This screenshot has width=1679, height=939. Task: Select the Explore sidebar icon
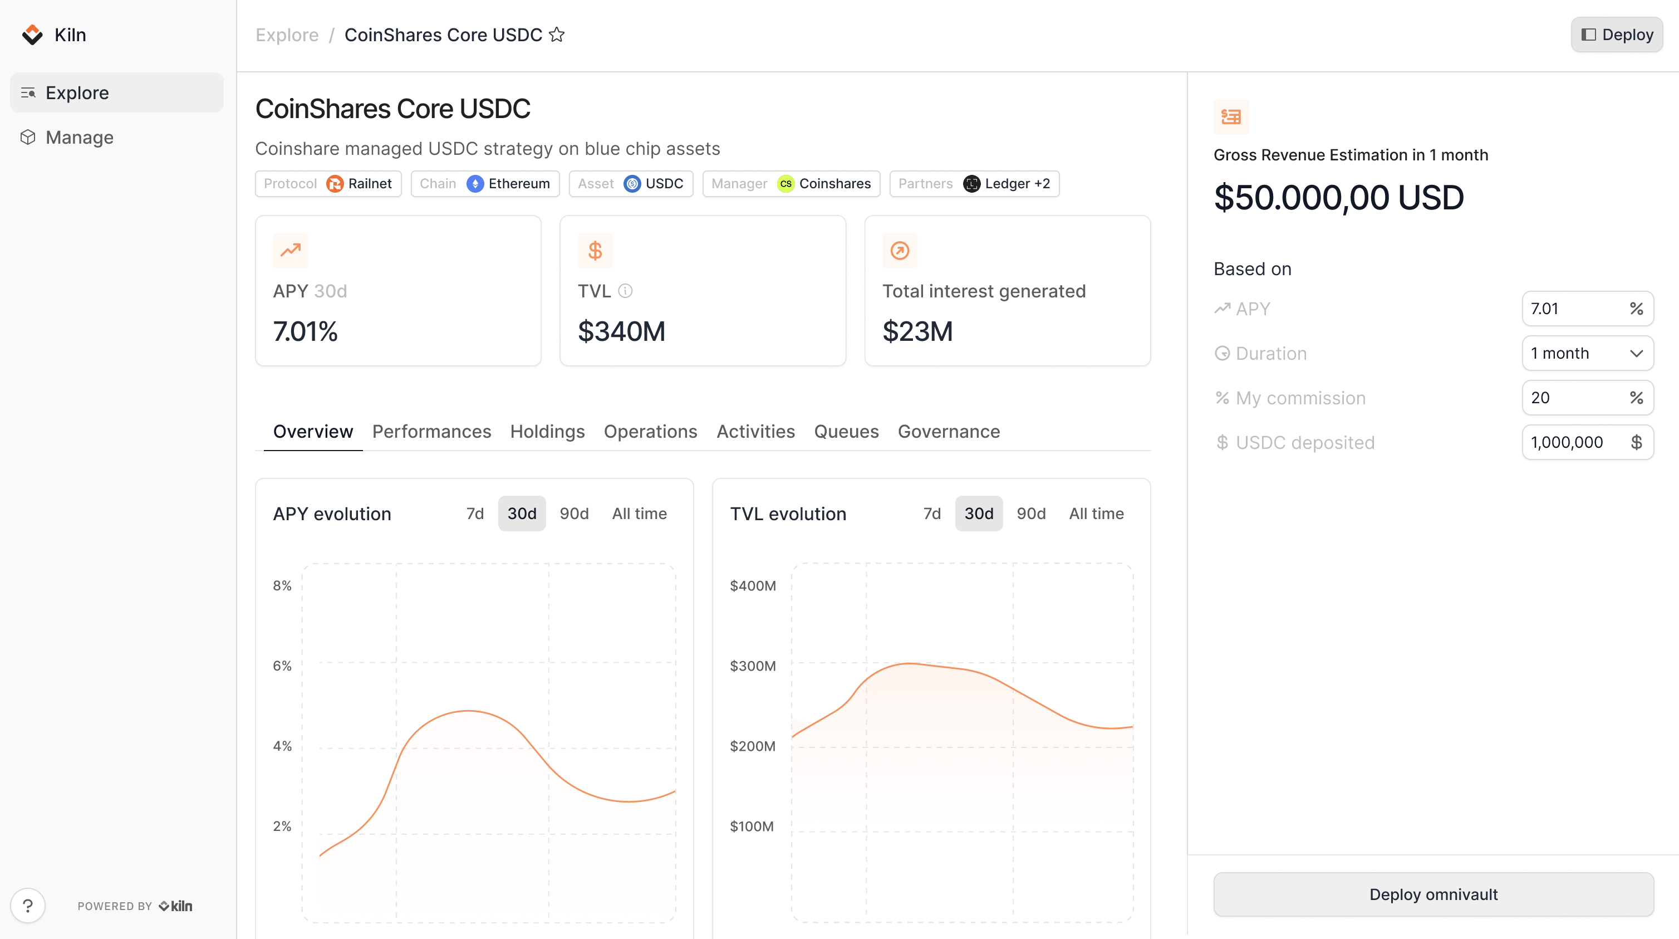29,92
